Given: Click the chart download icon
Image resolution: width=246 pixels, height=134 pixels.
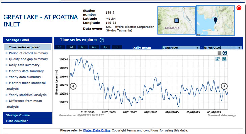Looking at the screenshot, I should coord(225,53).
